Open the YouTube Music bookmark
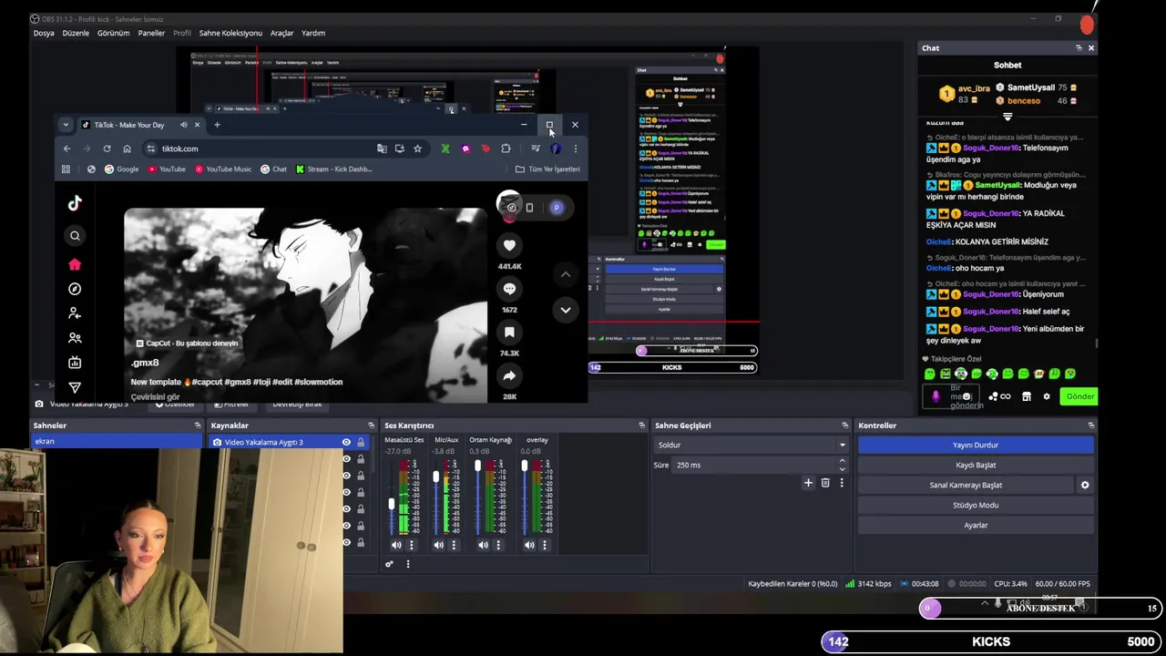This screenshot has height=656, width=1166. (222, 169)
